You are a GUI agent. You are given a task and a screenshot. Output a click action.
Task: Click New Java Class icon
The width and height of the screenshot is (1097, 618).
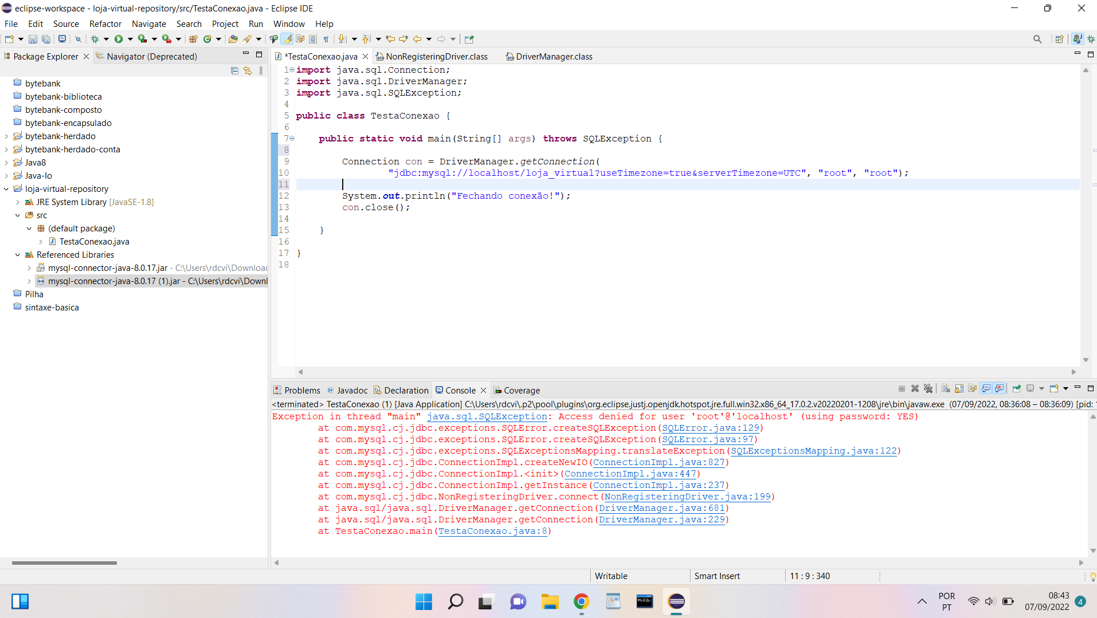click(x=207, y=39)
